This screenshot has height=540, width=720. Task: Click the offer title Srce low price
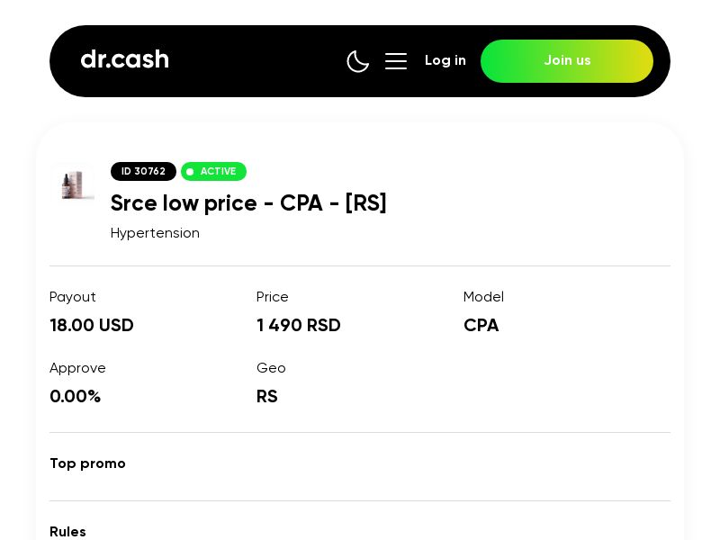click(x=248, y=203)
